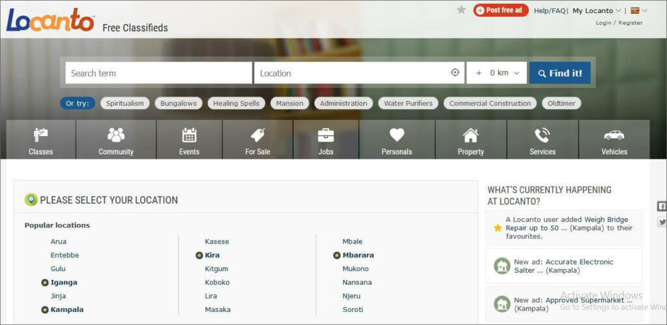Choose Lira location
The height and width of the screenshot is (325, 667).
click(x=211, y=296)
